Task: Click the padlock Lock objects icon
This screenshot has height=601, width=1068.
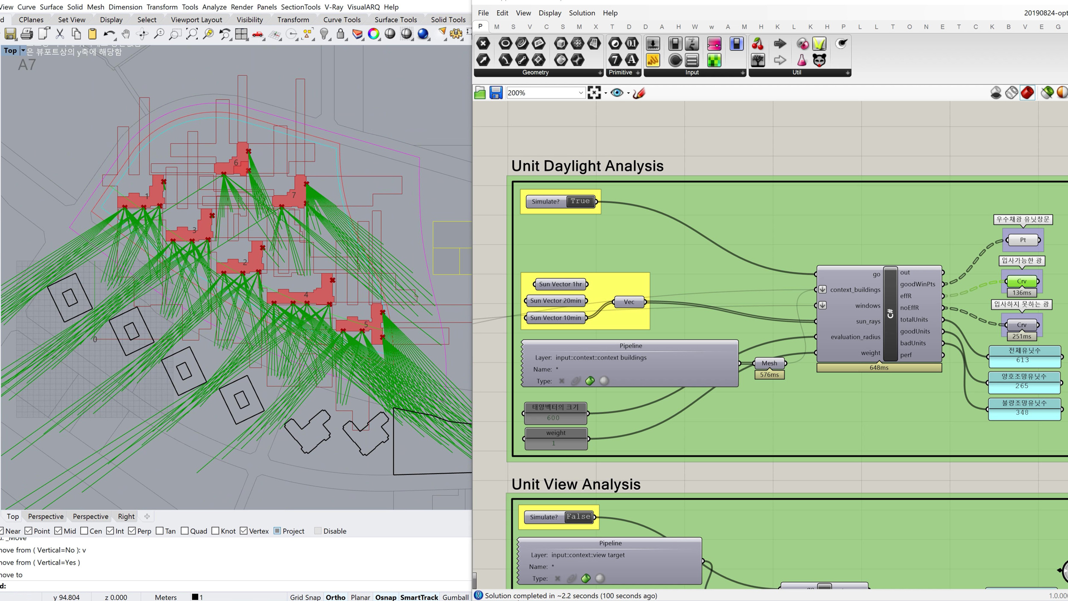Action: pos(340,34)
